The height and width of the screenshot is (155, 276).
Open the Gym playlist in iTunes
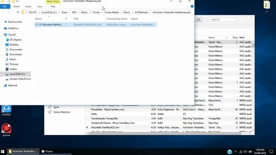[56, 107]
